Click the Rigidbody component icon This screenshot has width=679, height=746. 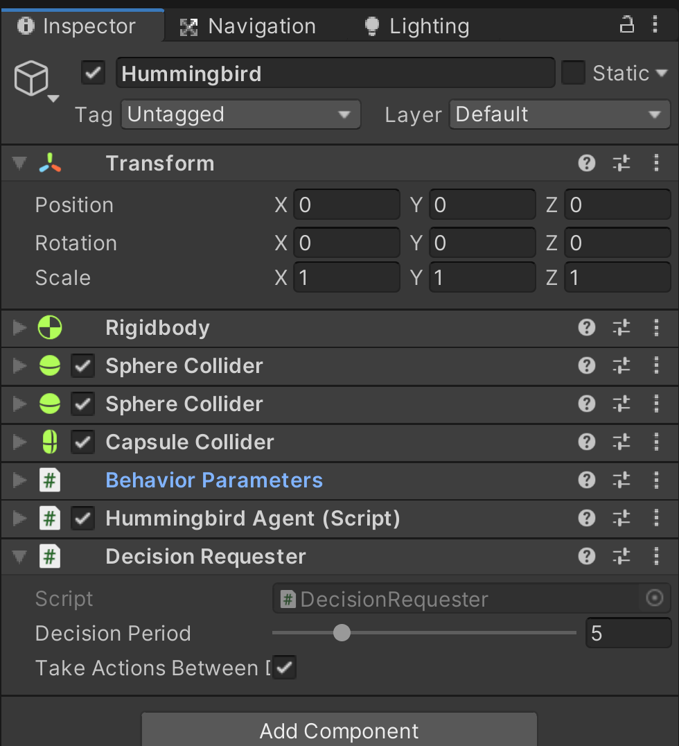click(49, 327)
